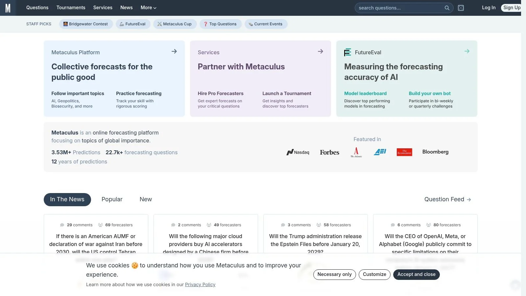Open Metaculus Platform card arrow
Viewport: 526px width, 296px height.
coord(174,51)
